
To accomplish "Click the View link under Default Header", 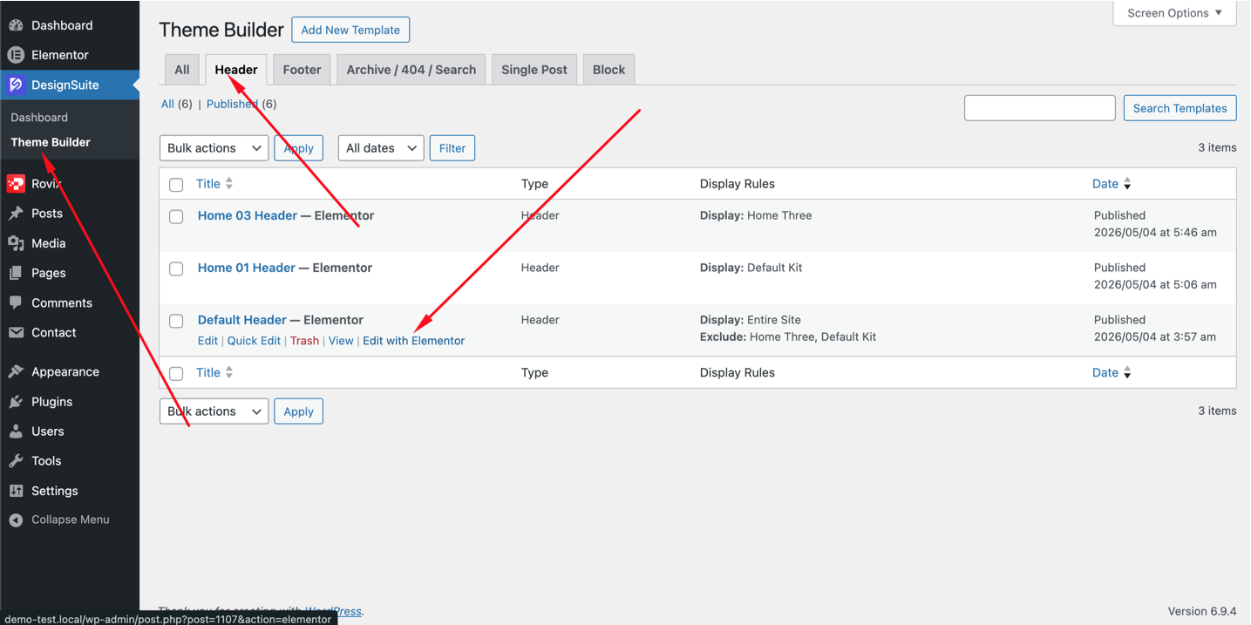I will pyautogui.click(x=341, y=341).
